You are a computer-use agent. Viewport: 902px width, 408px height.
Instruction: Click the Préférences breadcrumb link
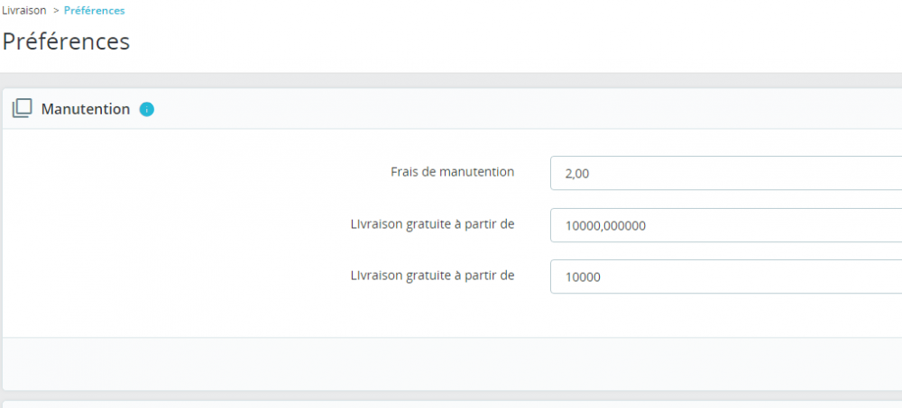pos(95,11)
